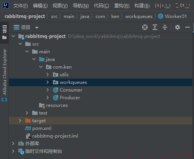The image size is (194, 159).
Task: Select the rabbitmq-project.iml file
Action: (x=55, y=136)
